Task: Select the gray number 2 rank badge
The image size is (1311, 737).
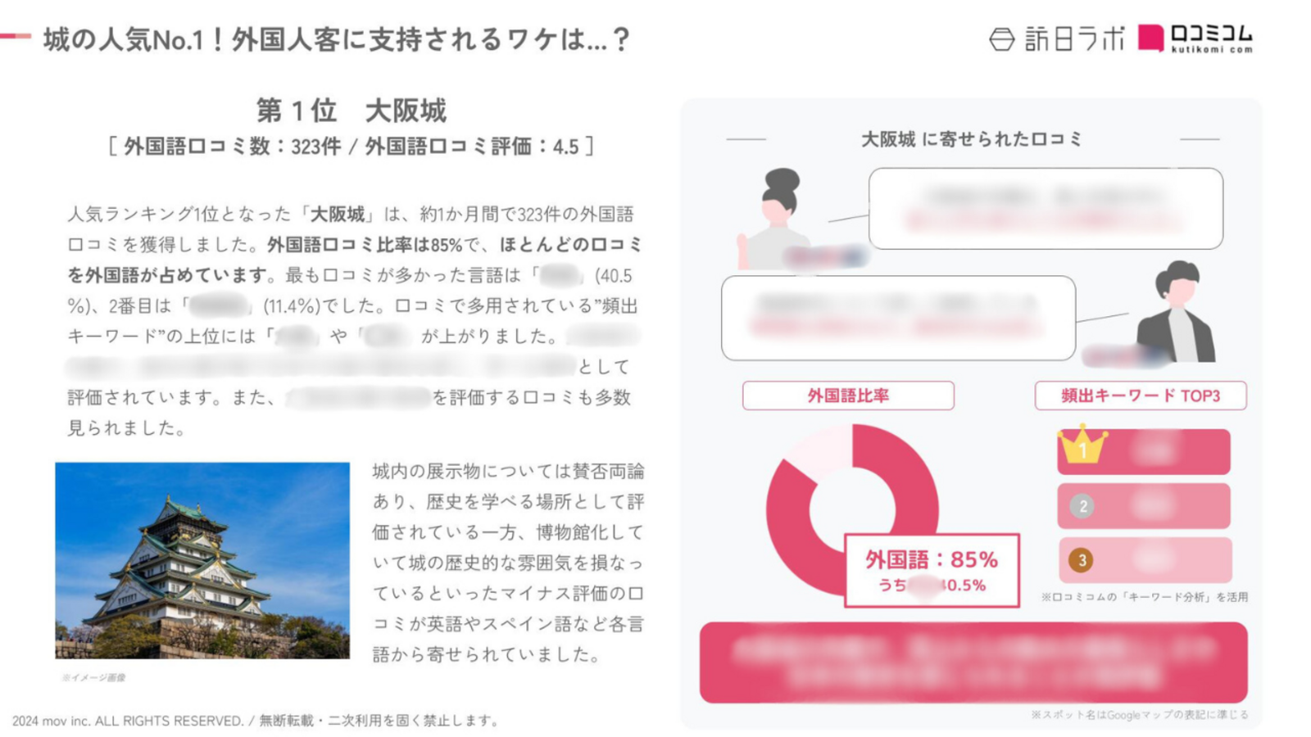Action: click(1082, 506)
